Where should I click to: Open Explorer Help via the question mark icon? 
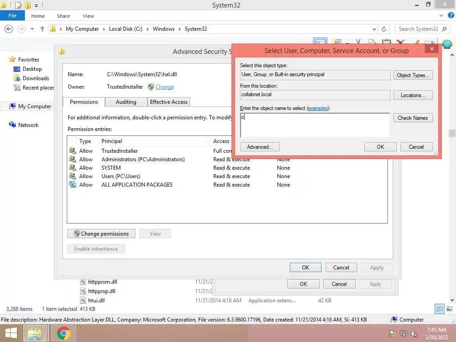coord(451,16)
